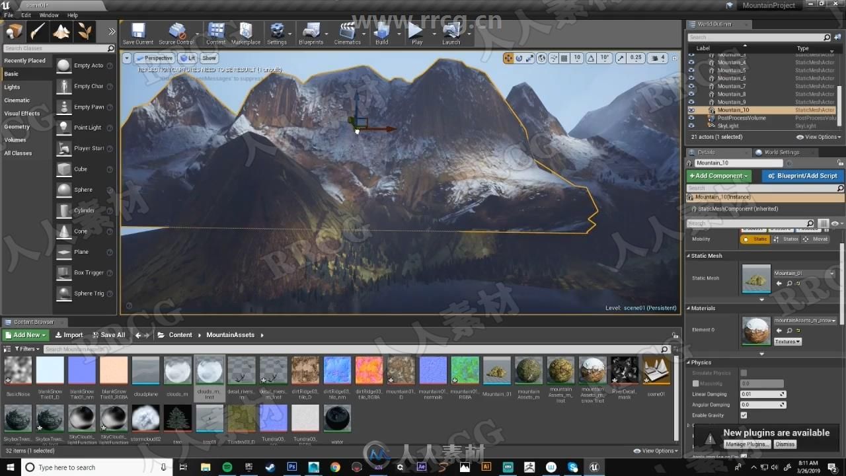Image resolution: width=846 pixels, height=476 pixels.
Task: Hide Mountain_10 with its eye icon
Action: pyautogui.click(x=691, y=110)
